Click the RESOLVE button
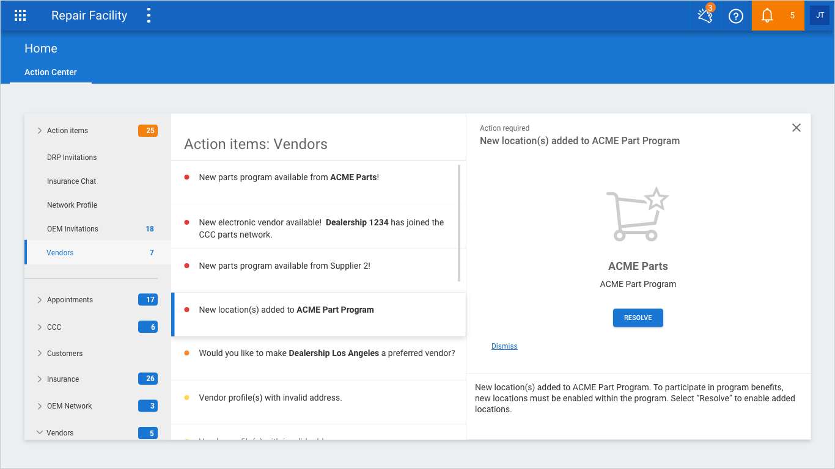The width and height of the screenshot is (835, 469). (x=638, y=318)
